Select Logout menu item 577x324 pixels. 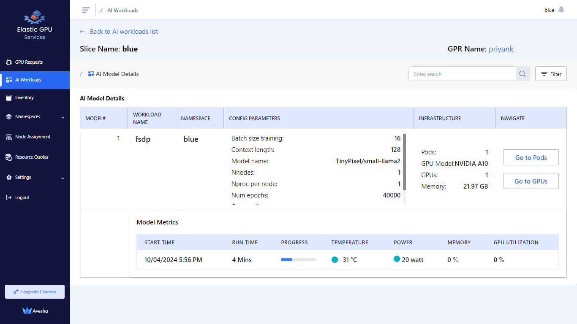point(35,197)
